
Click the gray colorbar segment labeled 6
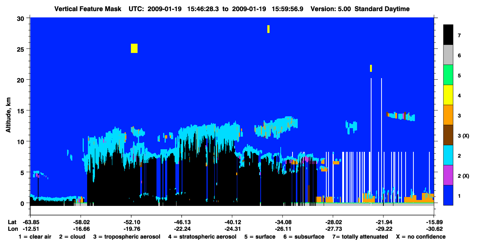(448, 55)
